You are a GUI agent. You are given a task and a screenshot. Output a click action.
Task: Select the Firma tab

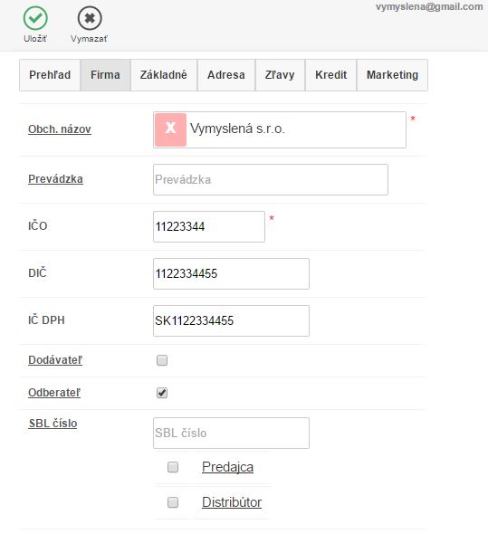tap(105, 75)
